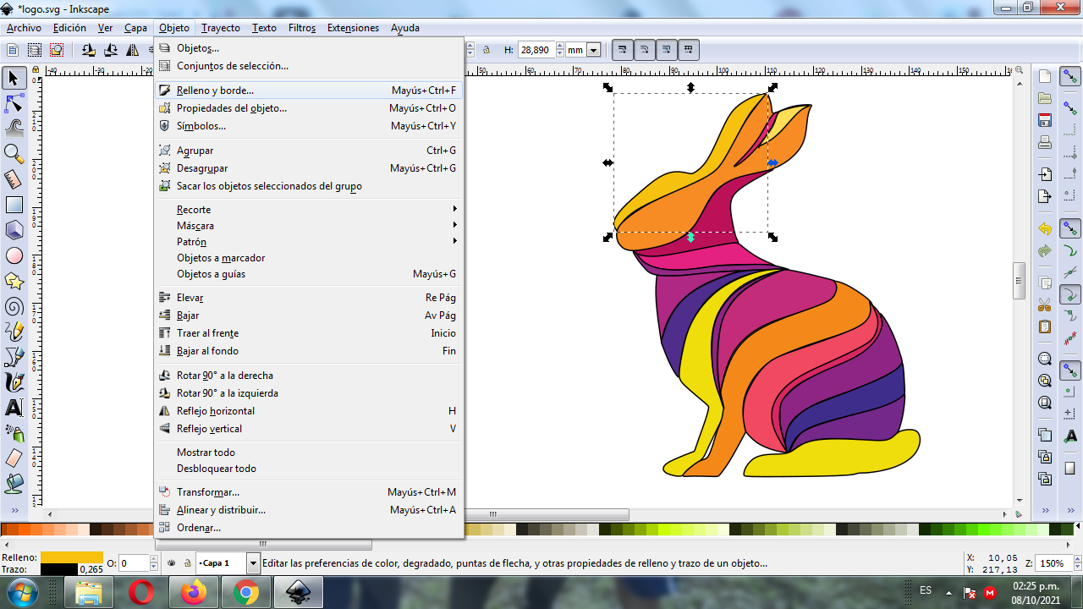Image resolution: width=1083 pixels, height=609 pixels.
Task: Expand commands bar overflow chevron at right
Action: pyautogui.click(x=1045, y=510)
